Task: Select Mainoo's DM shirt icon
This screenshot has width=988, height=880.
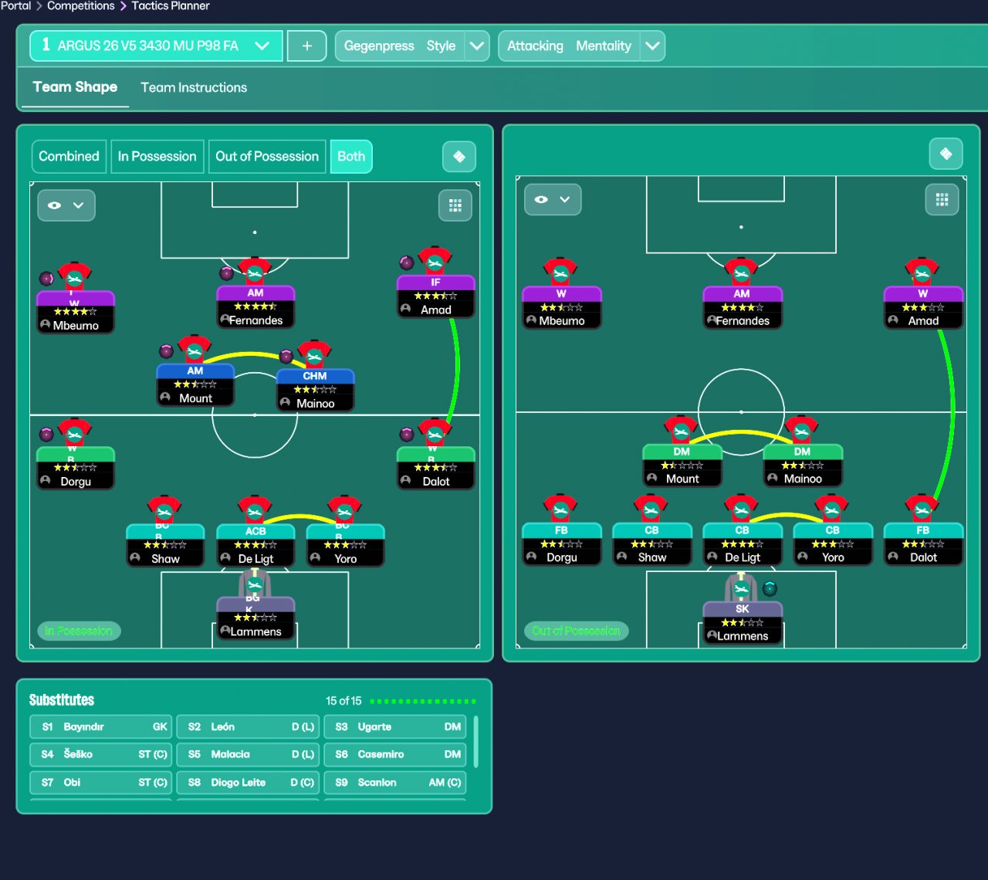Action: 802,430
